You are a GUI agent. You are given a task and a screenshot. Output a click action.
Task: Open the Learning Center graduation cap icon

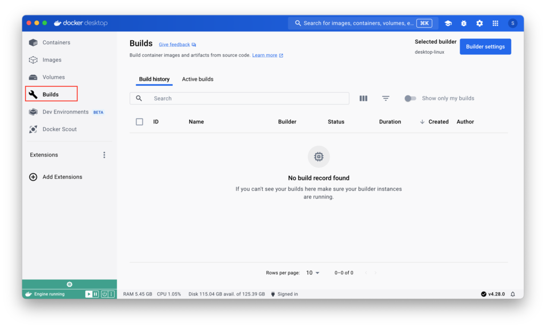click(448, 23)
